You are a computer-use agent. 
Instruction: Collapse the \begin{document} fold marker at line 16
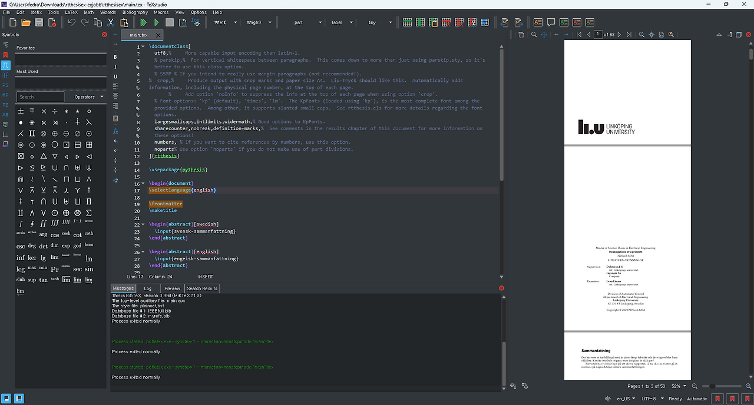click(x=141, y=183)
